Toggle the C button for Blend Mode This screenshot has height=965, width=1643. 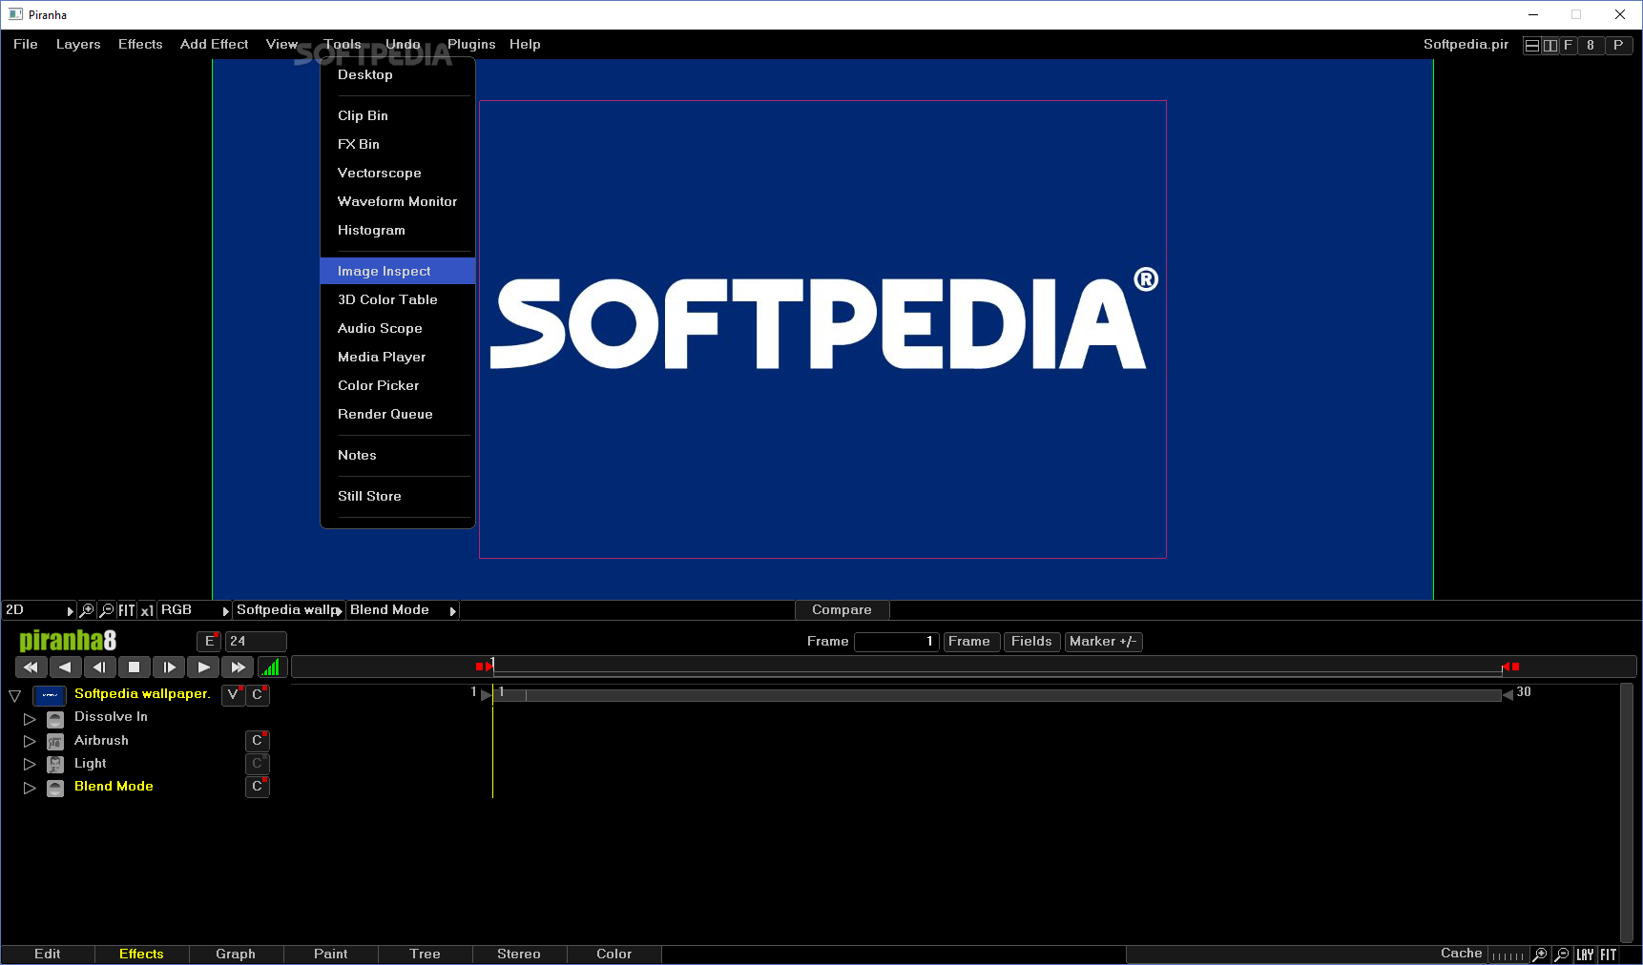click(x=258, y=787)
